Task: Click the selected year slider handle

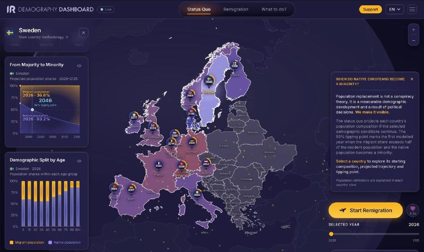Action: [331, 234]
